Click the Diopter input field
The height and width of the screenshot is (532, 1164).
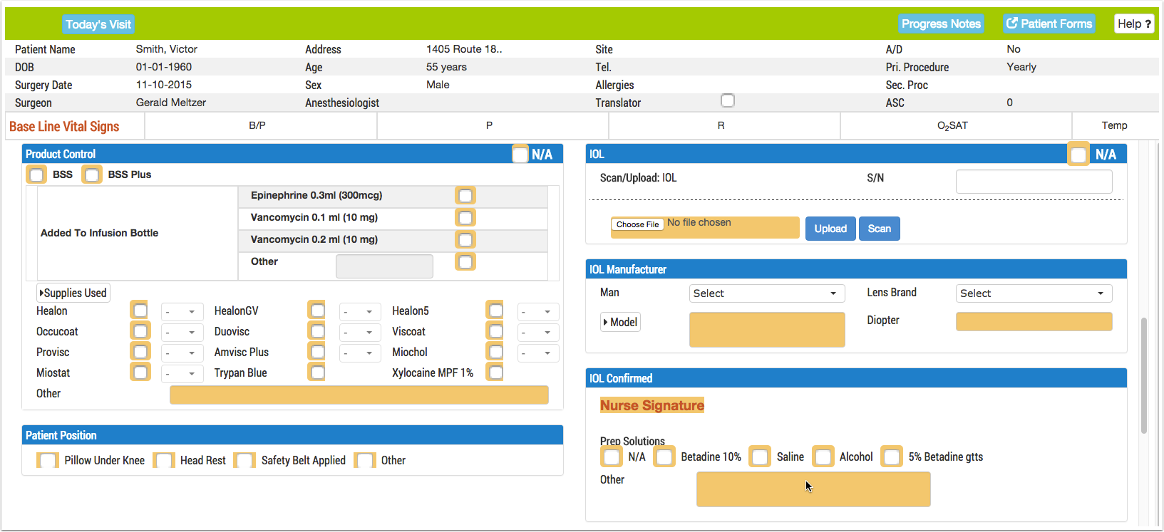[x=1034, y=322]
